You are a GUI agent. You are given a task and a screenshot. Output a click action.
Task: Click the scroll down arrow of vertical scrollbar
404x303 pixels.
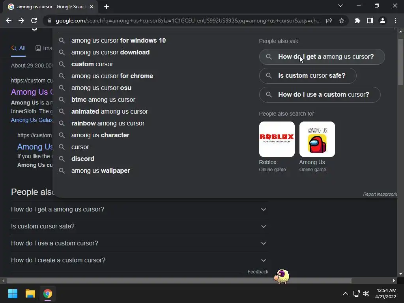(400, 274)
